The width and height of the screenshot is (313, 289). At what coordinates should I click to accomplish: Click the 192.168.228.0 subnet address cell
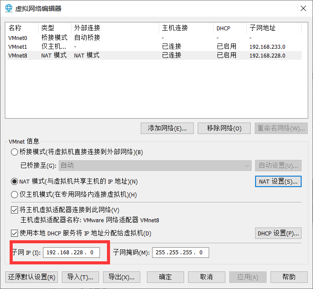point(267,55)
